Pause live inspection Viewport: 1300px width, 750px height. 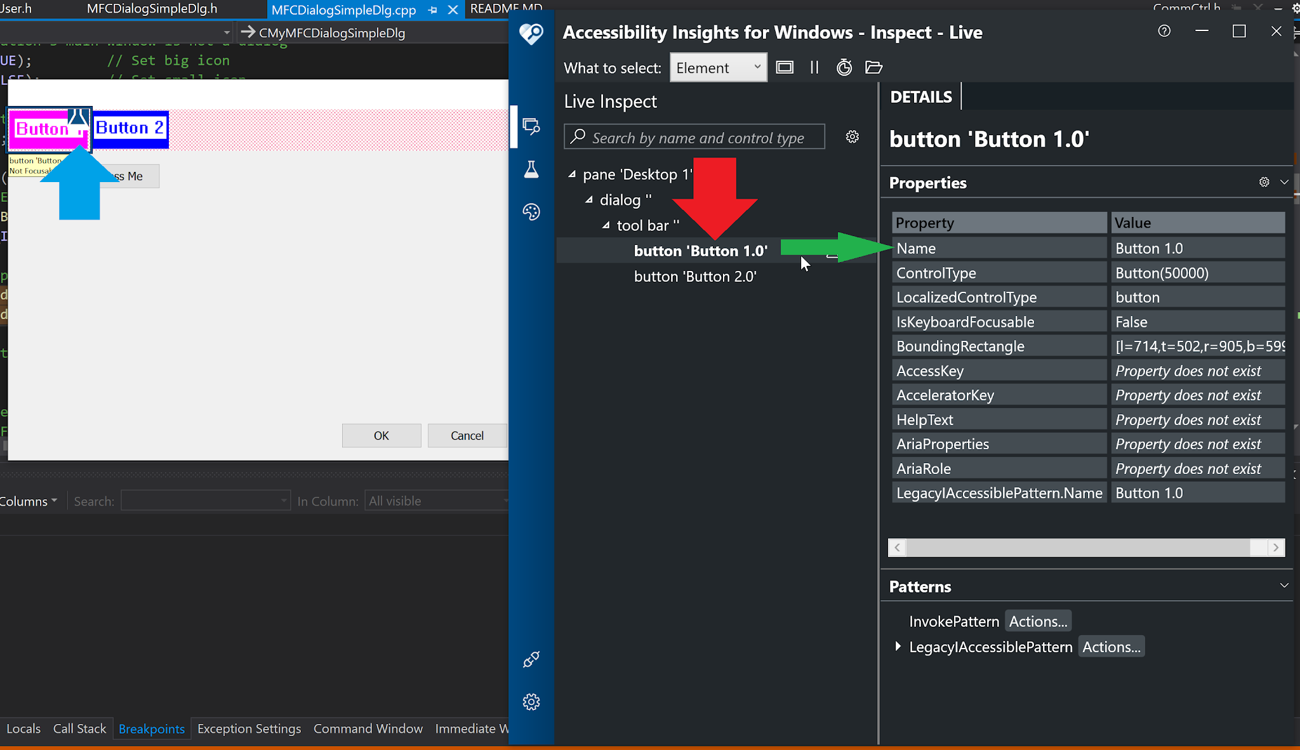coord(814,67)
